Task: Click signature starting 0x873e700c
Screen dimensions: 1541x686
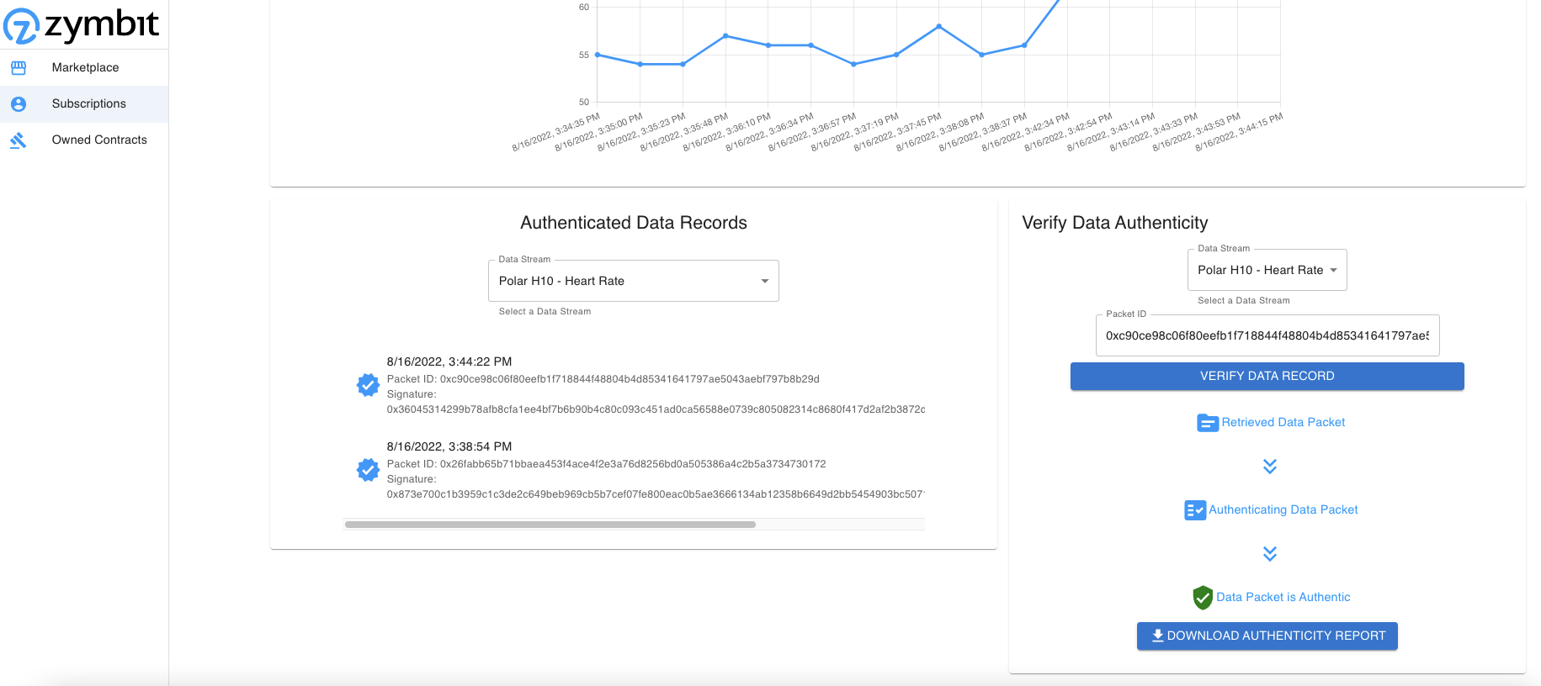Action: pyautogui.click(x=656, y=494)
